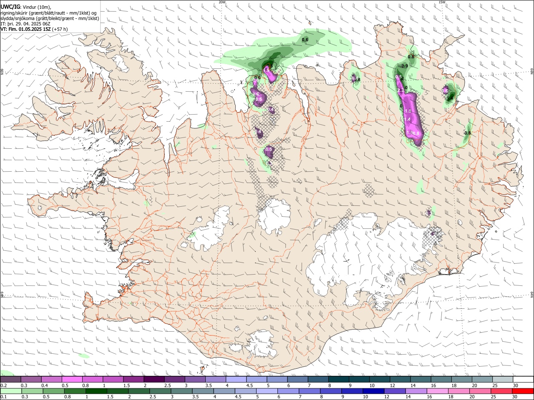Select the purple snow-scale swatch labeled 0.3
This screenshot has width=534, height=400.
point(31,380)
